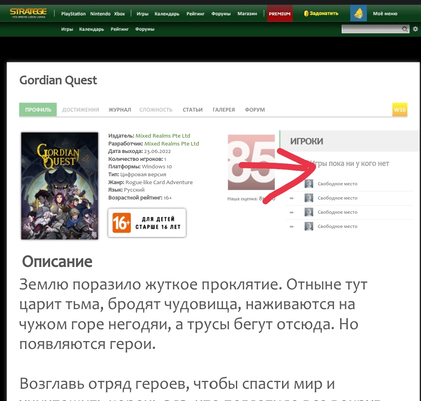Switch to the СТАТЬИ tab
The height and width of the screenshot is (401, 421).
pyautogui.click(x=193, y=110)
